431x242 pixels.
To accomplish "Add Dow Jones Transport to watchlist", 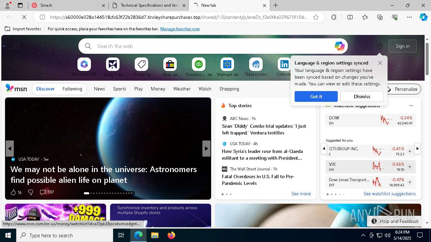I will click(409, 182).
